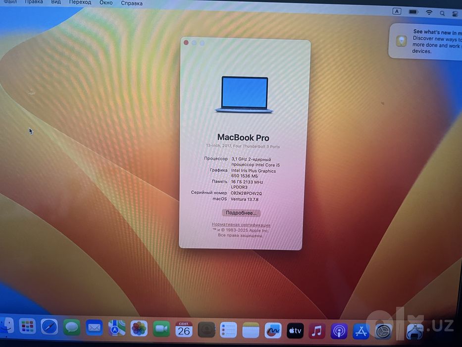Click the Процессор label
This screenshot has height=347, width=462.
216,159
